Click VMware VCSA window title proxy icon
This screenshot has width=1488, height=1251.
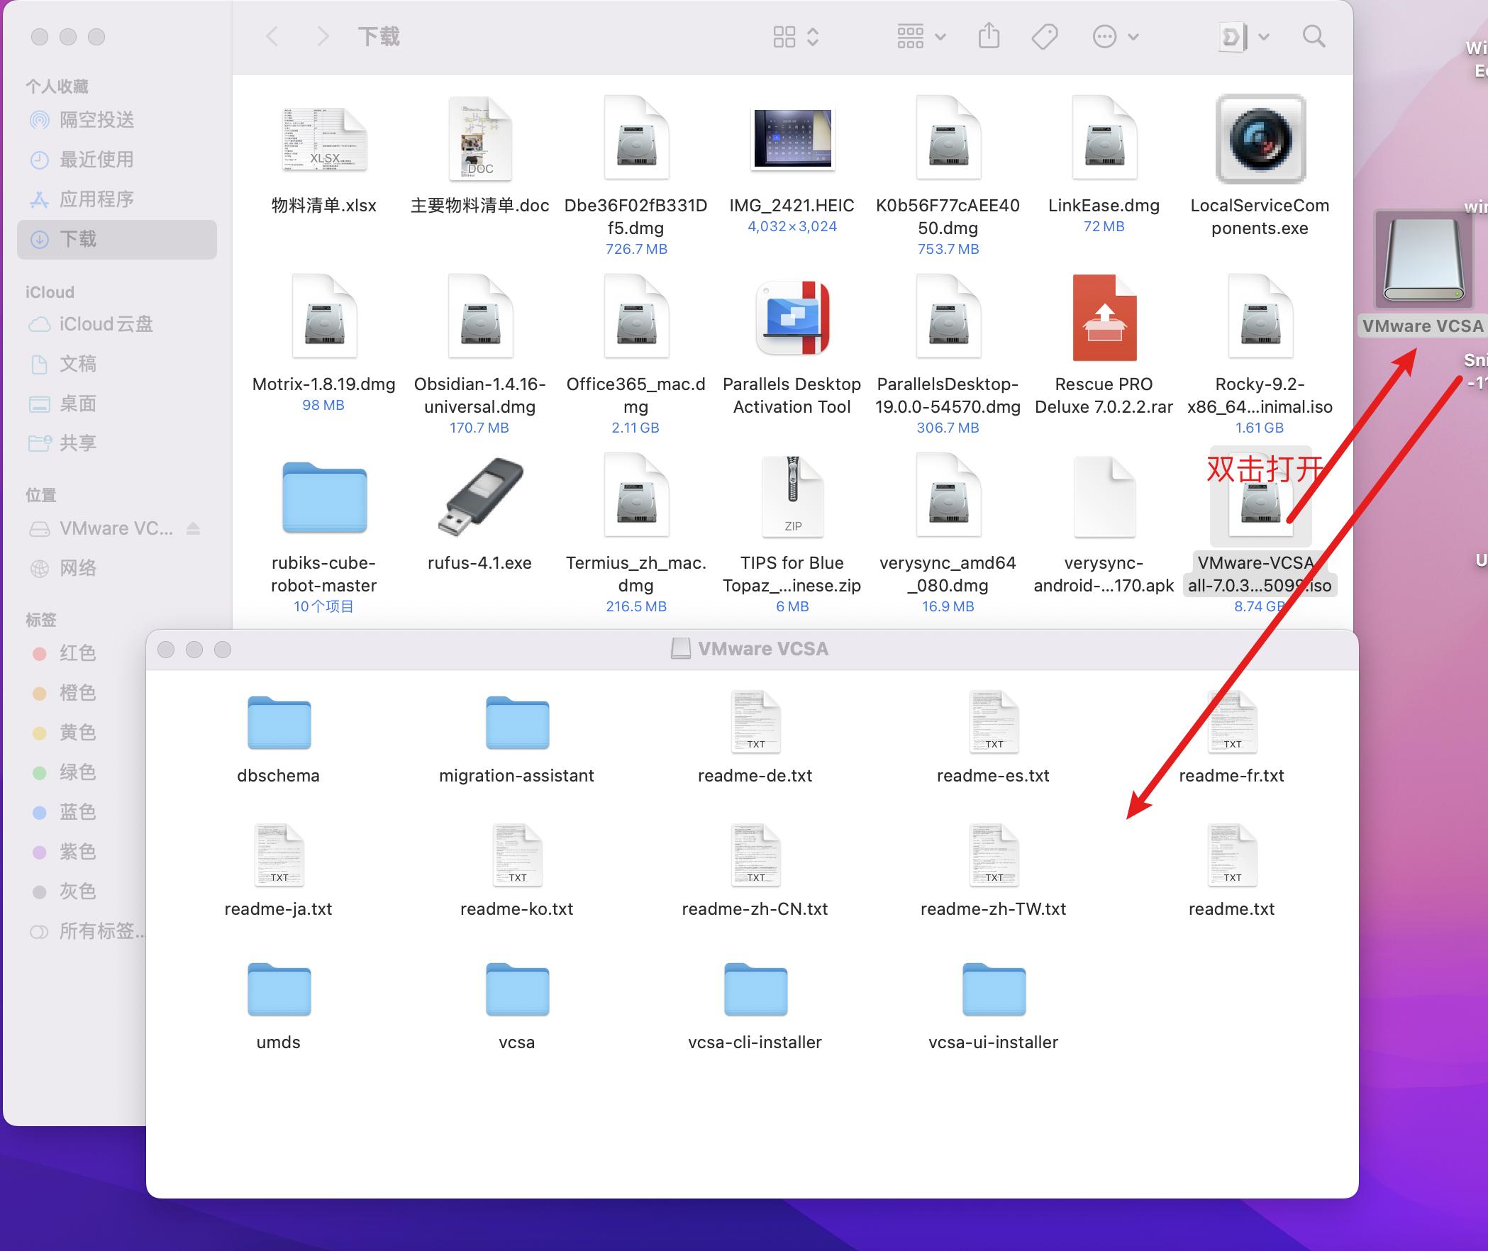point(681,649)
